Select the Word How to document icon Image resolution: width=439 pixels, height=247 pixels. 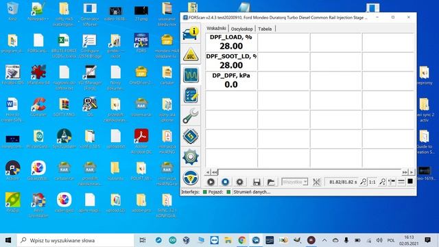12,110
